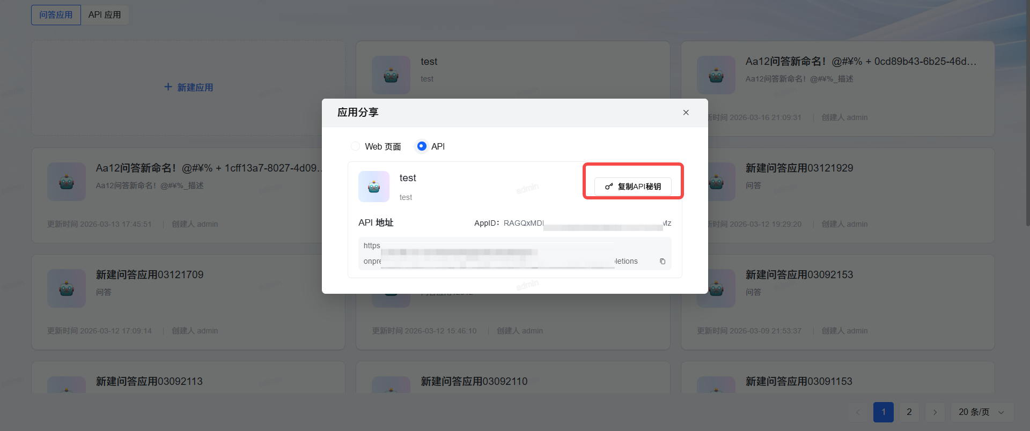
Task: Select the API radio option
Action: tap(431, 146)
